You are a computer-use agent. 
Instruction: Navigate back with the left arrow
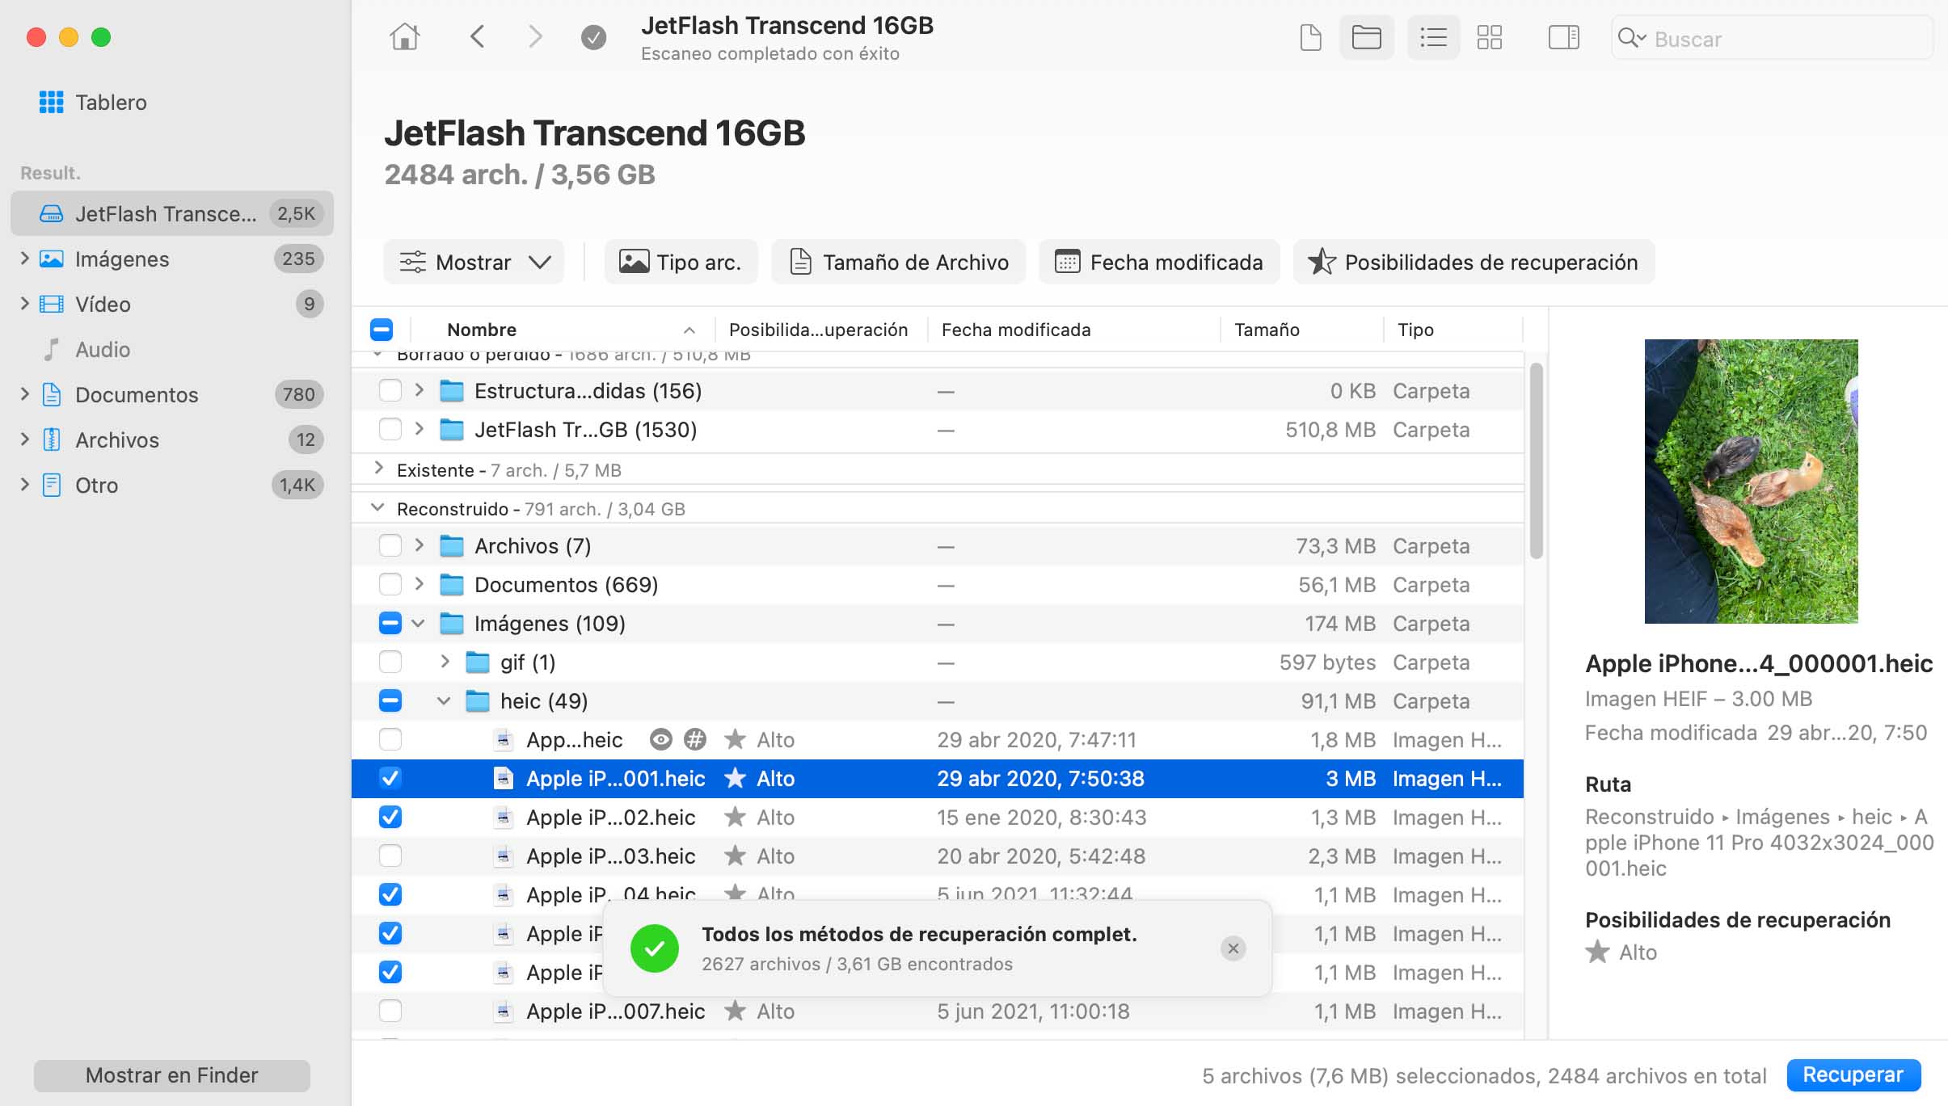478,37
